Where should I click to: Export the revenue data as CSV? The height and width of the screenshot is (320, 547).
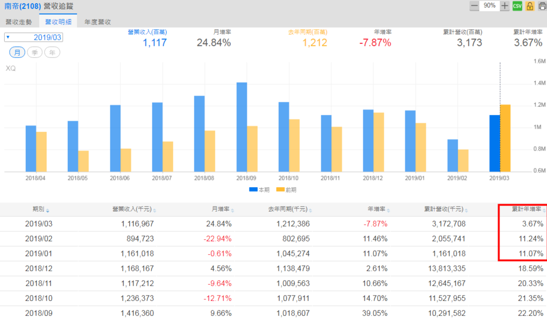tap(517, 6)
